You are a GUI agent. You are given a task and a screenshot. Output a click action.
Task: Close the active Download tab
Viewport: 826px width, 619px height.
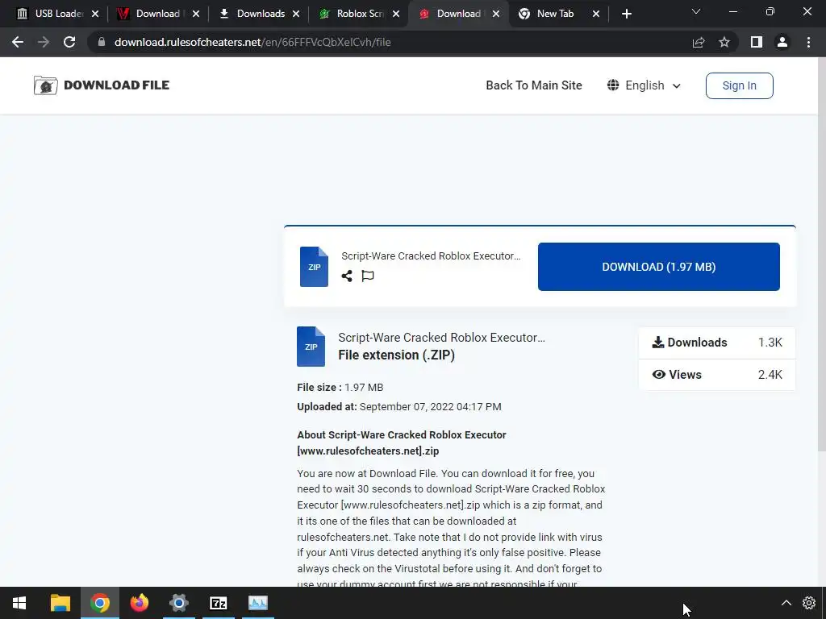(x=496, y=14)
